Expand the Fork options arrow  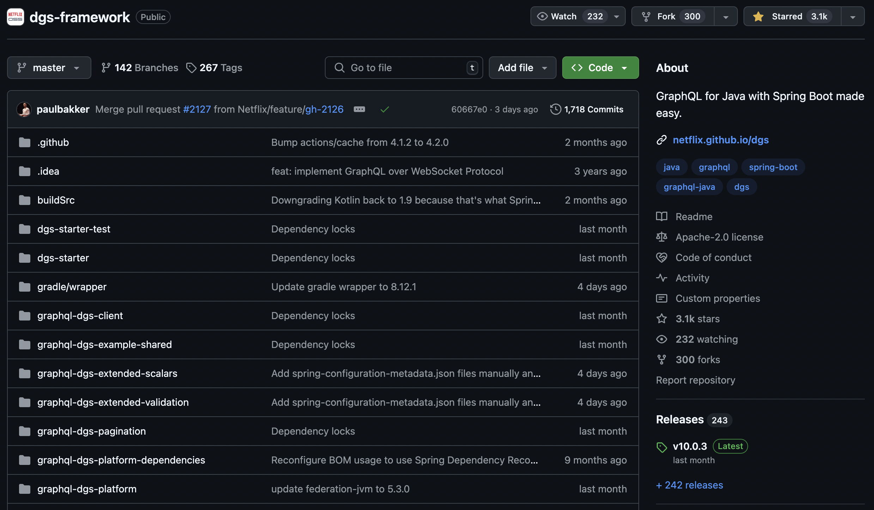[726, 17]
